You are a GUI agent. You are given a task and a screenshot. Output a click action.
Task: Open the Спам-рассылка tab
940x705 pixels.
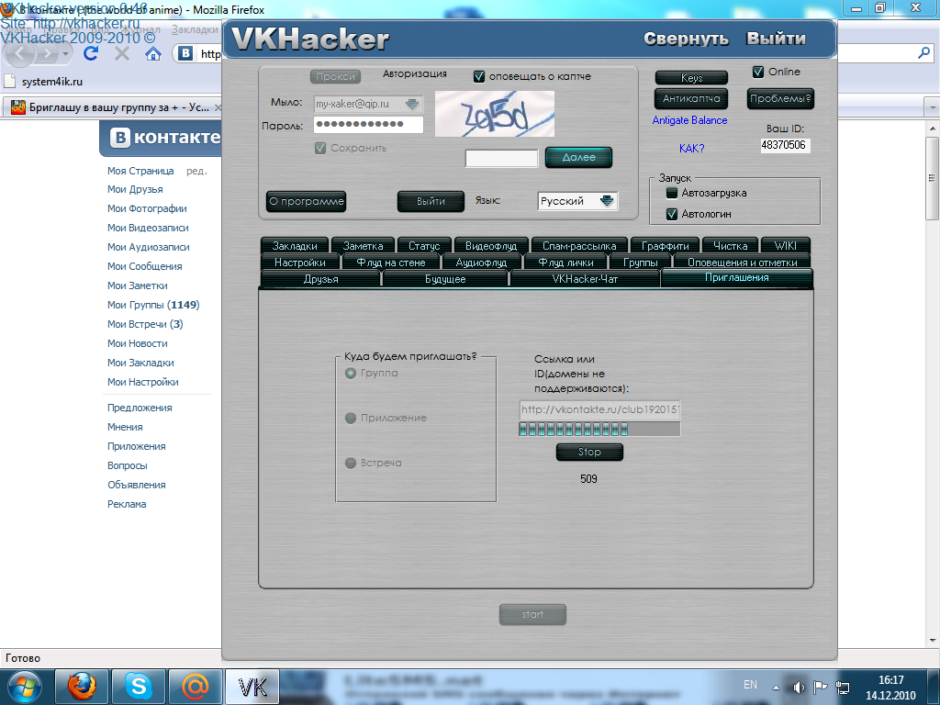(579, 246)
